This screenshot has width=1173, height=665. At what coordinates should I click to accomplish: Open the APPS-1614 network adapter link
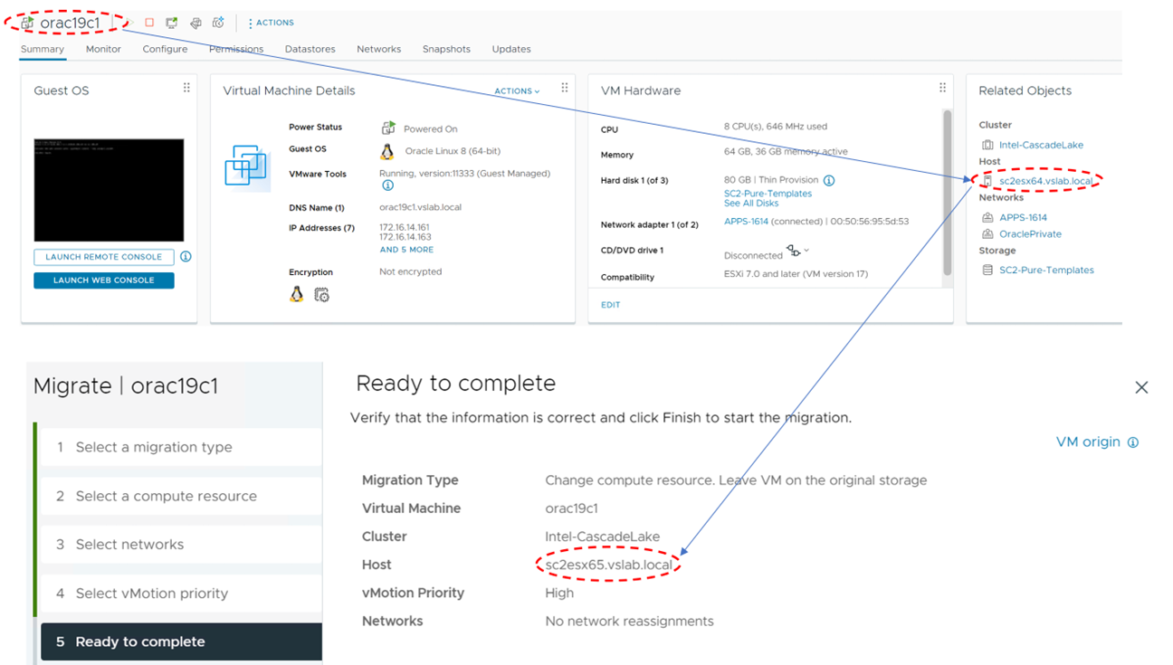(746, 222)
